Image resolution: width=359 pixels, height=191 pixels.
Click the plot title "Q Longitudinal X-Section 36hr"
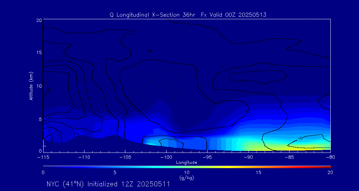coord(152,15)
